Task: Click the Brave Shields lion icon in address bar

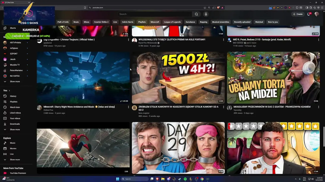Action: (218, 8)
